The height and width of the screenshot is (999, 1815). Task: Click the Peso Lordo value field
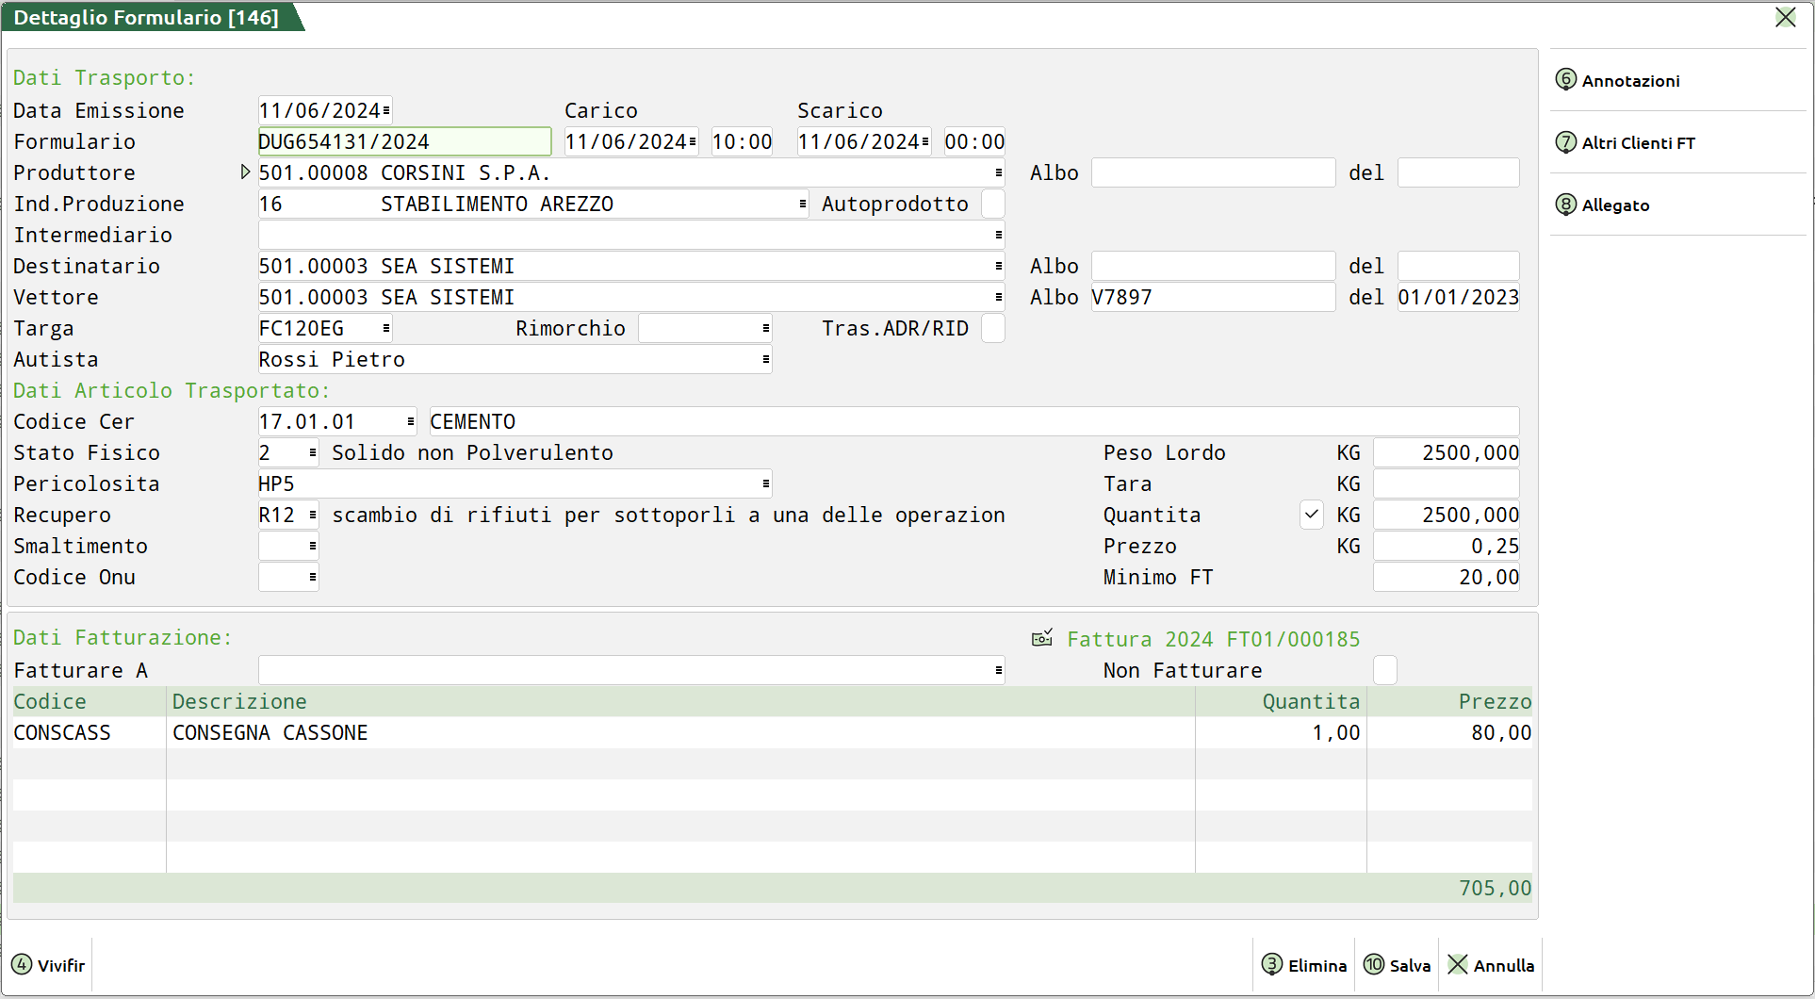coord(1446,452)
